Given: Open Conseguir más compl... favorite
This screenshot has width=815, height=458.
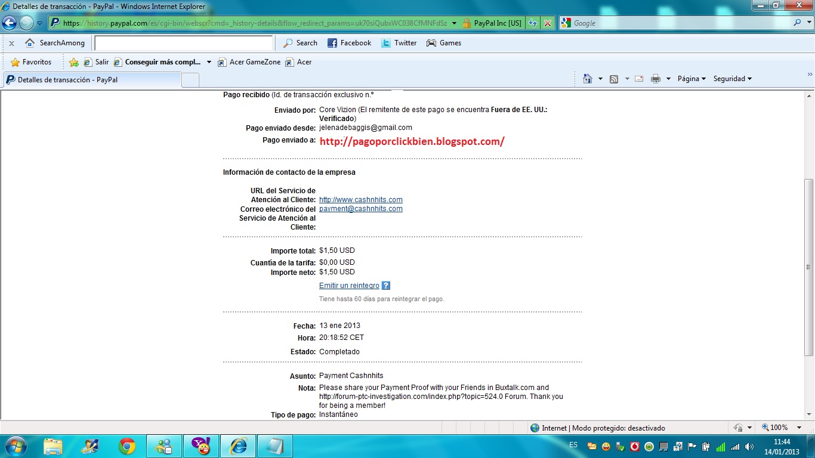Looking at the screenshot, I should pos(157,62).
